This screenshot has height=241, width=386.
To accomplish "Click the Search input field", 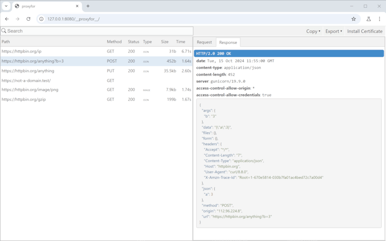I will coord(96,31).
